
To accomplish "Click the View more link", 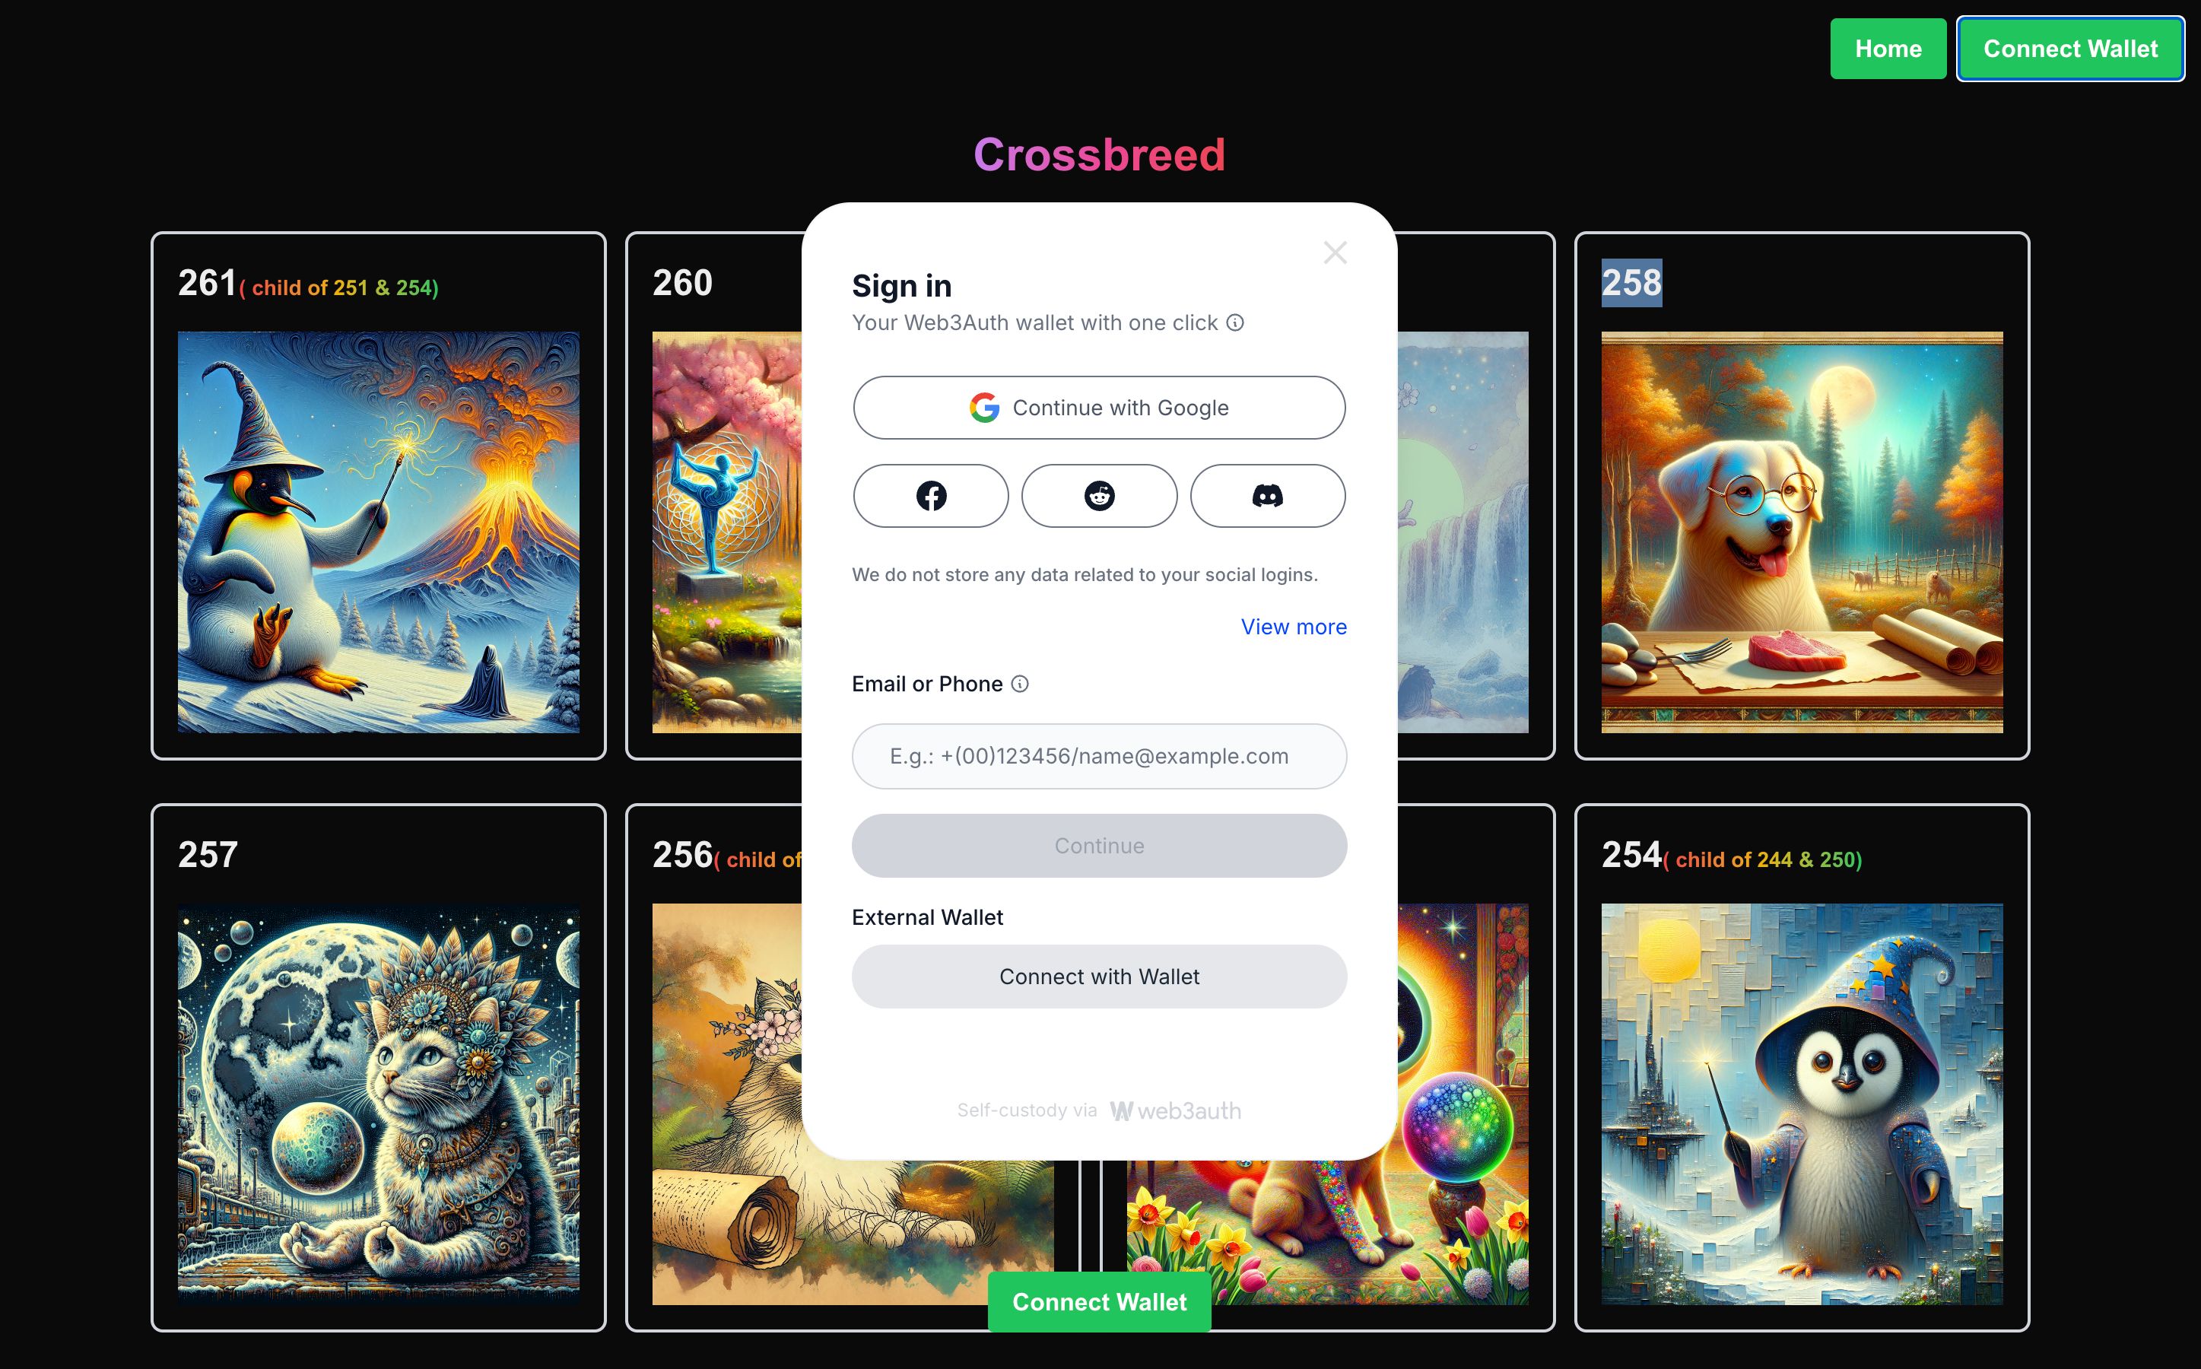I will pyautogui.click(x=1293, y=626).
